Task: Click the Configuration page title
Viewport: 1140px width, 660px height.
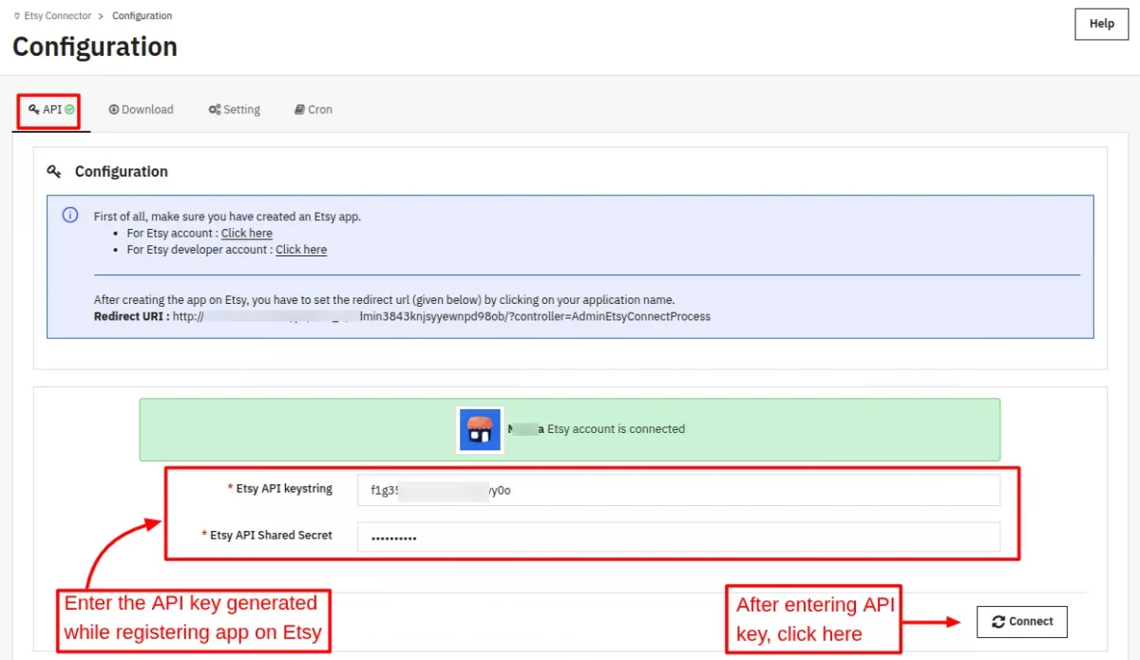Action: 95,47
